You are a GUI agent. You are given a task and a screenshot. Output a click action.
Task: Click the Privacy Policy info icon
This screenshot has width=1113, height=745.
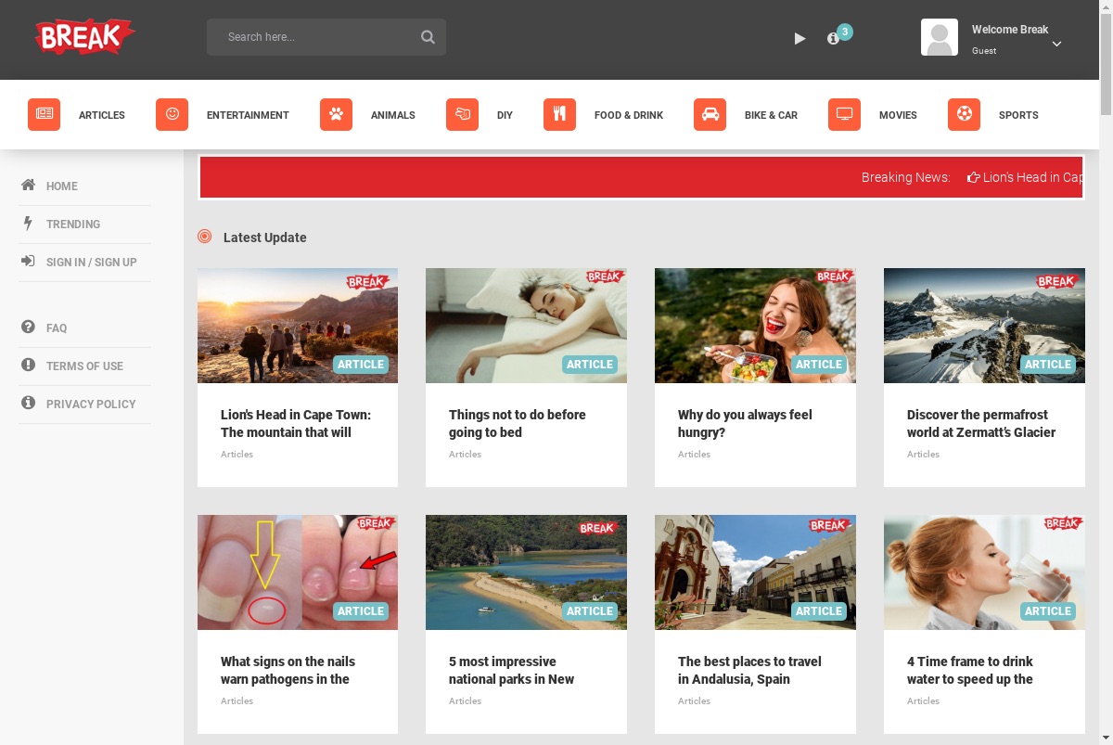28,403
